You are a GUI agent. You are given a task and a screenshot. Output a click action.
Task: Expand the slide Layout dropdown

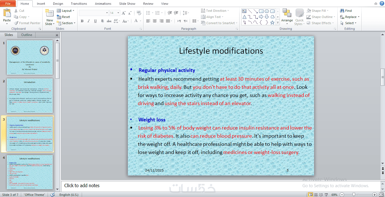tap(66, 11)
